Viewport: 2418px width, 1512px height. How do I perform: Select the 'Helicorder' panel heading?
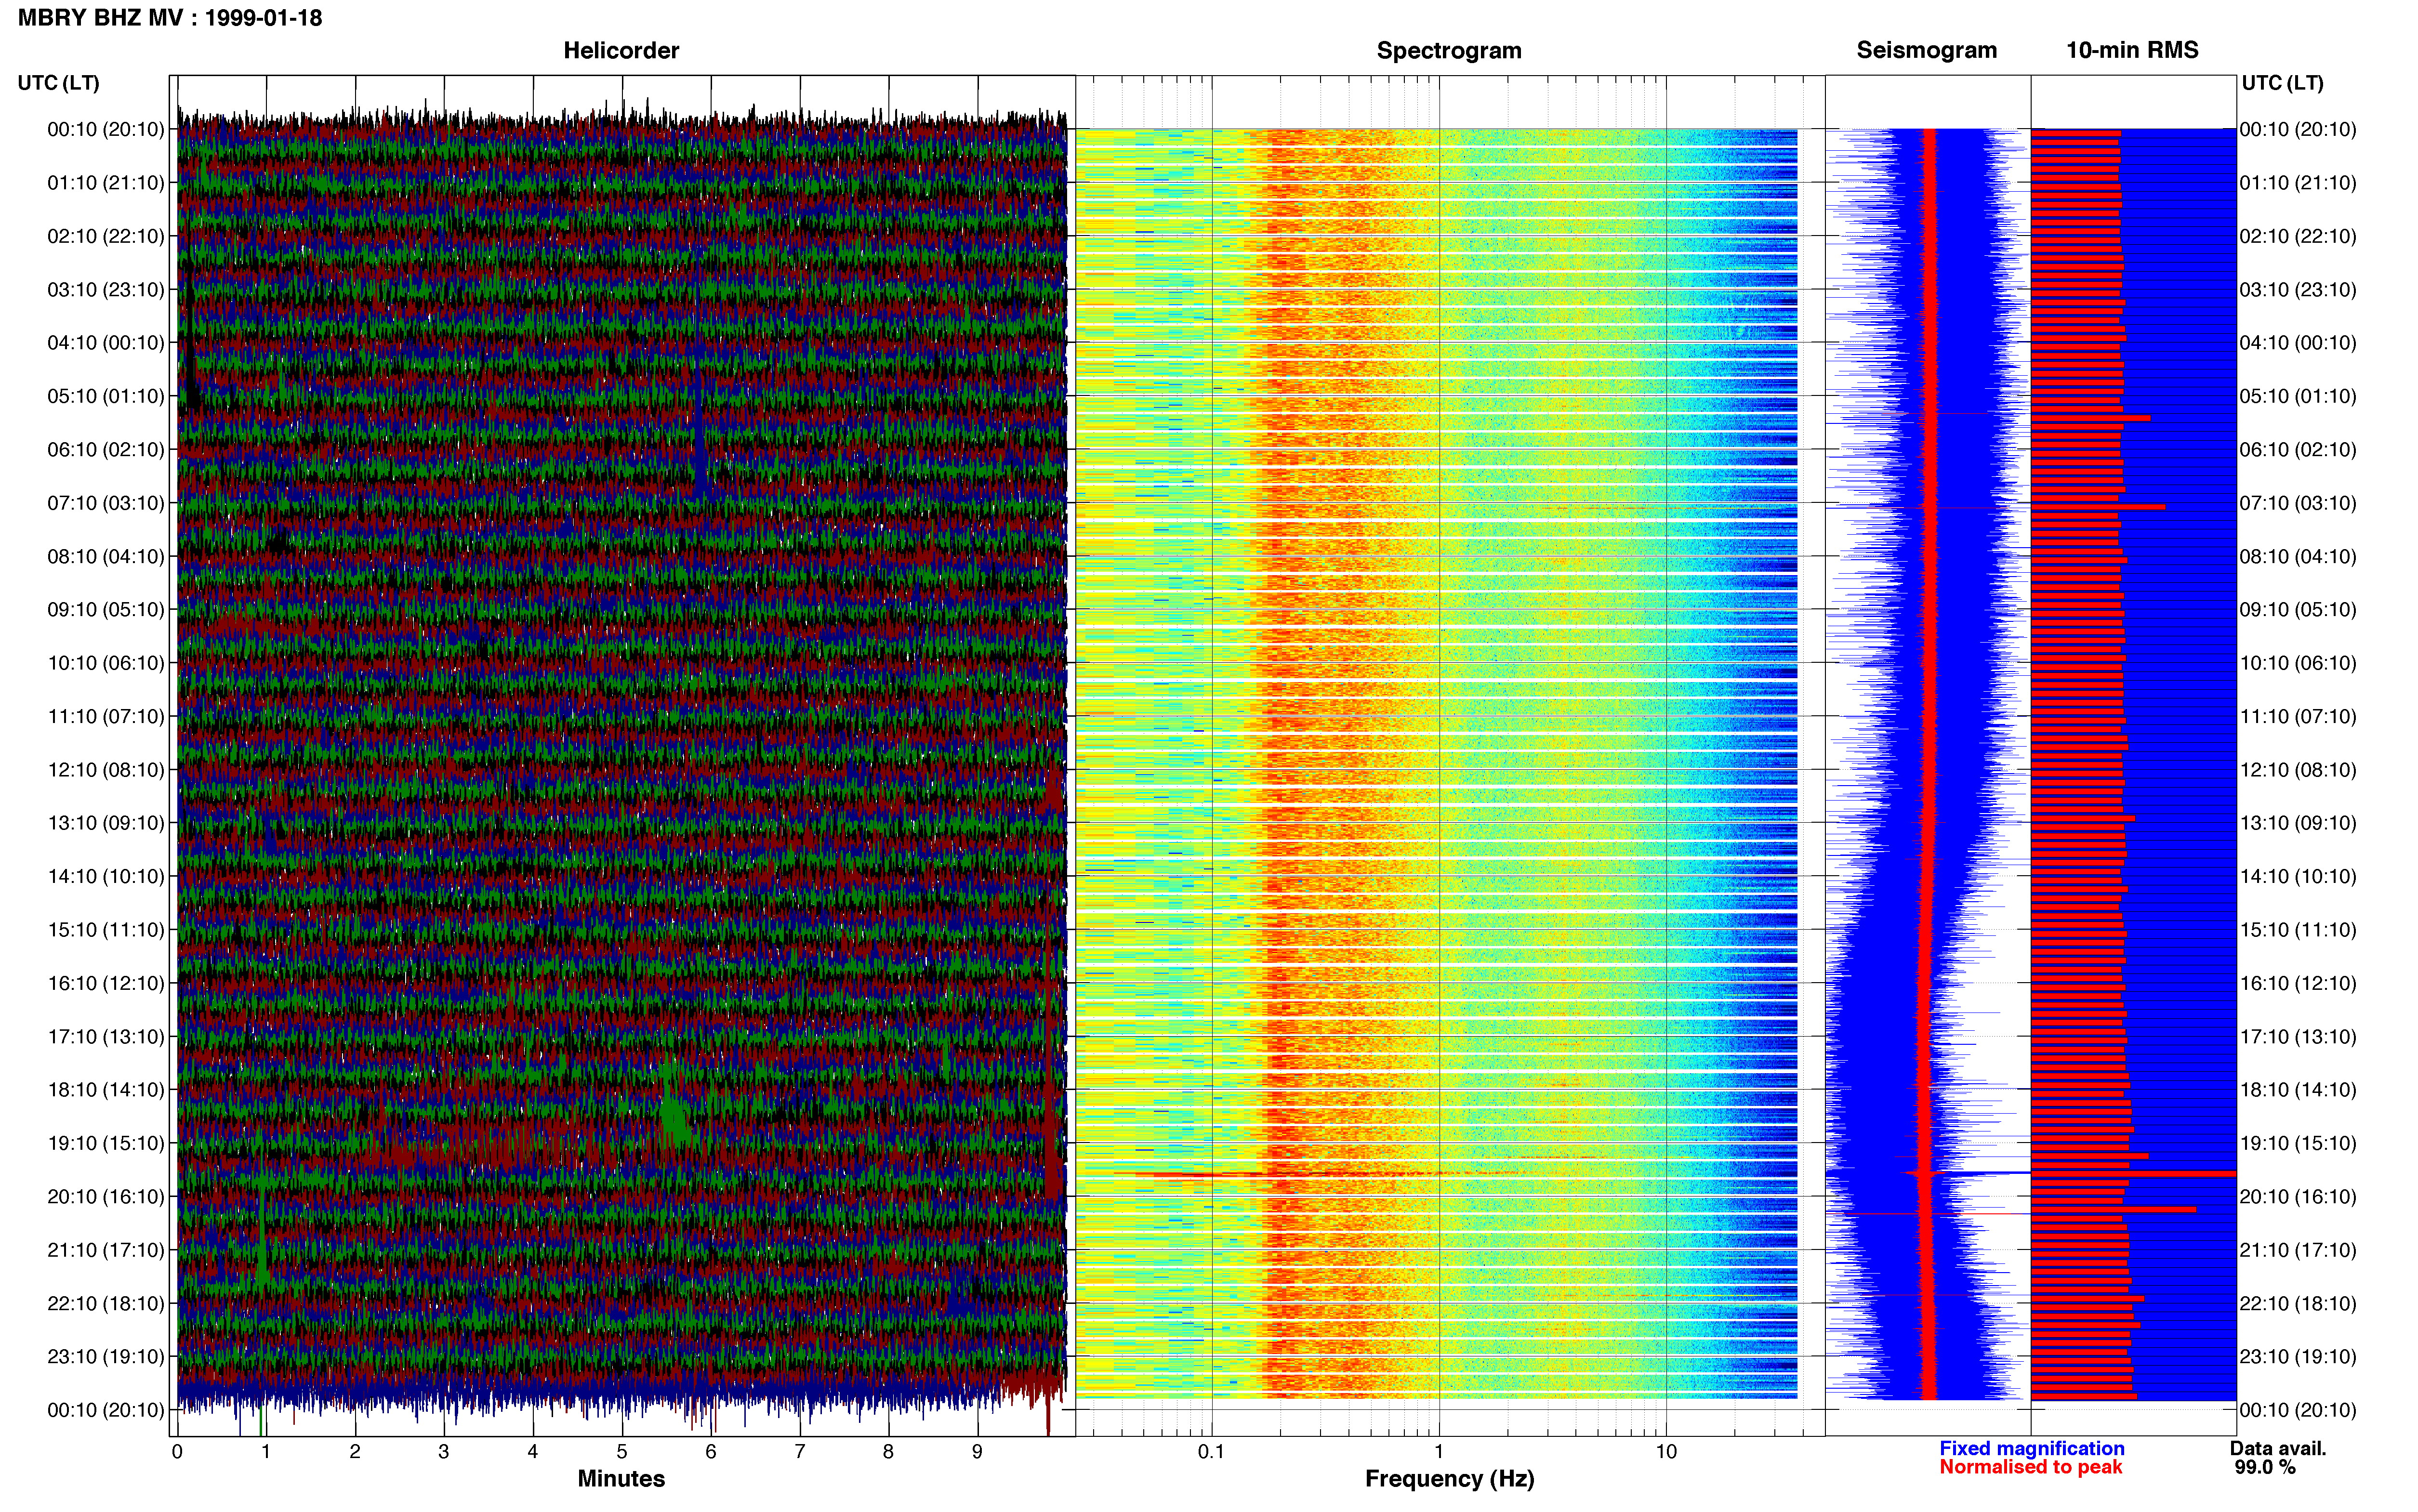pos(621,50)
